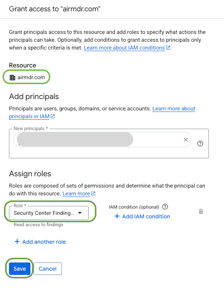Cancel granting access
The height and width of the screenshot is (296, 224).
[48, 269]
